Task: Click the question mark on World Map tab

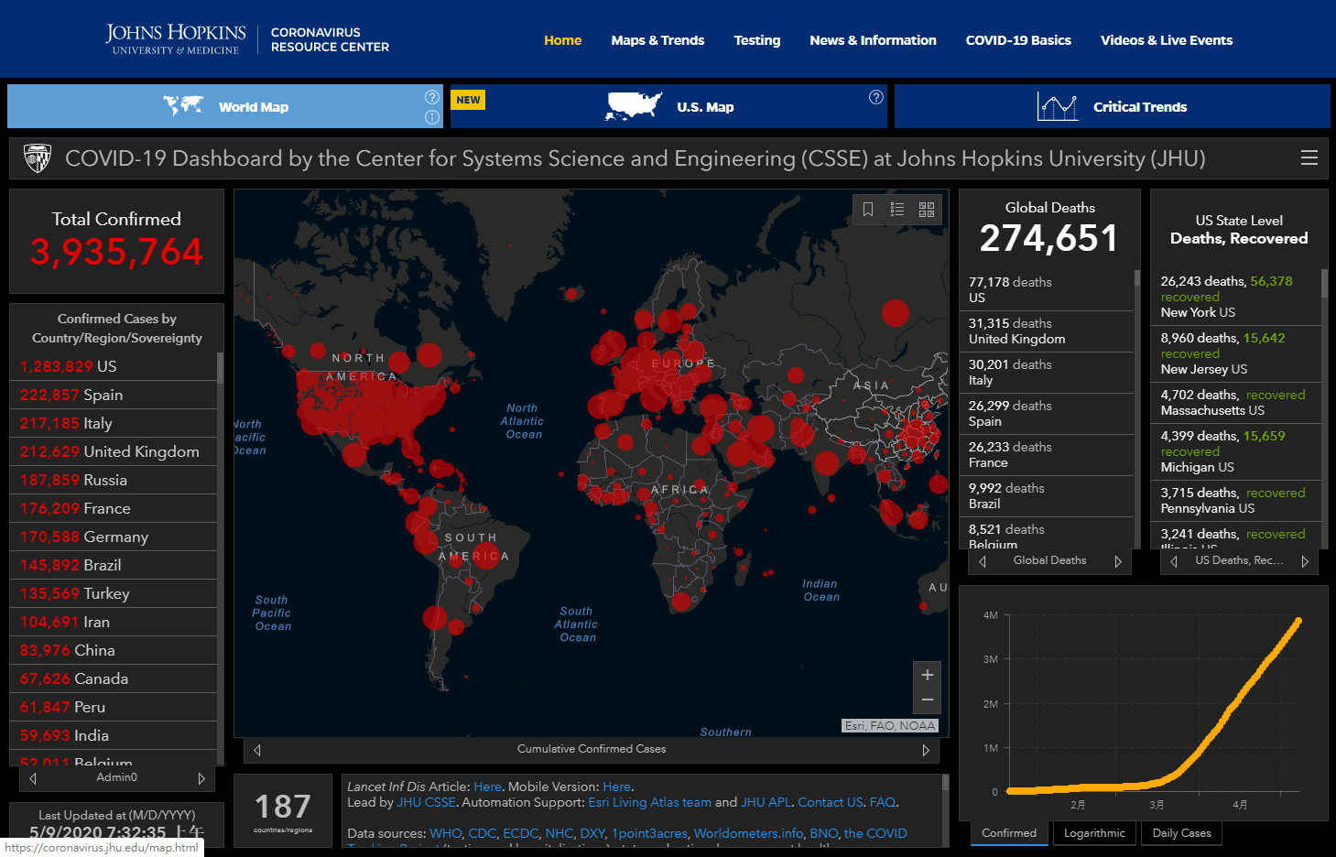Action: (x=432, y=97)
